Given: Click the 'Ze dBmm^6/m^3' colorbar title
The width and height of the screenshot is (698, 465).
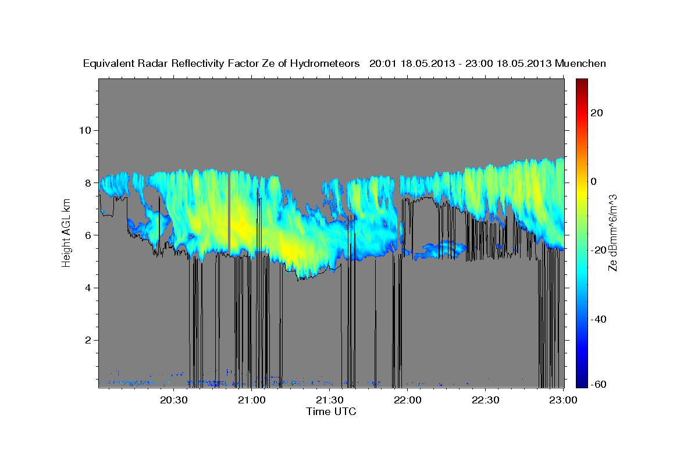Looking at the screenshot, I should pos(612,233).
